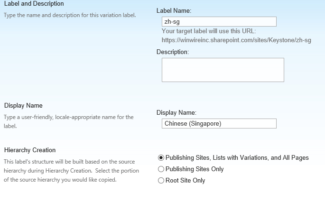Click the 'Label and Description' section heading

pos(34,3)
